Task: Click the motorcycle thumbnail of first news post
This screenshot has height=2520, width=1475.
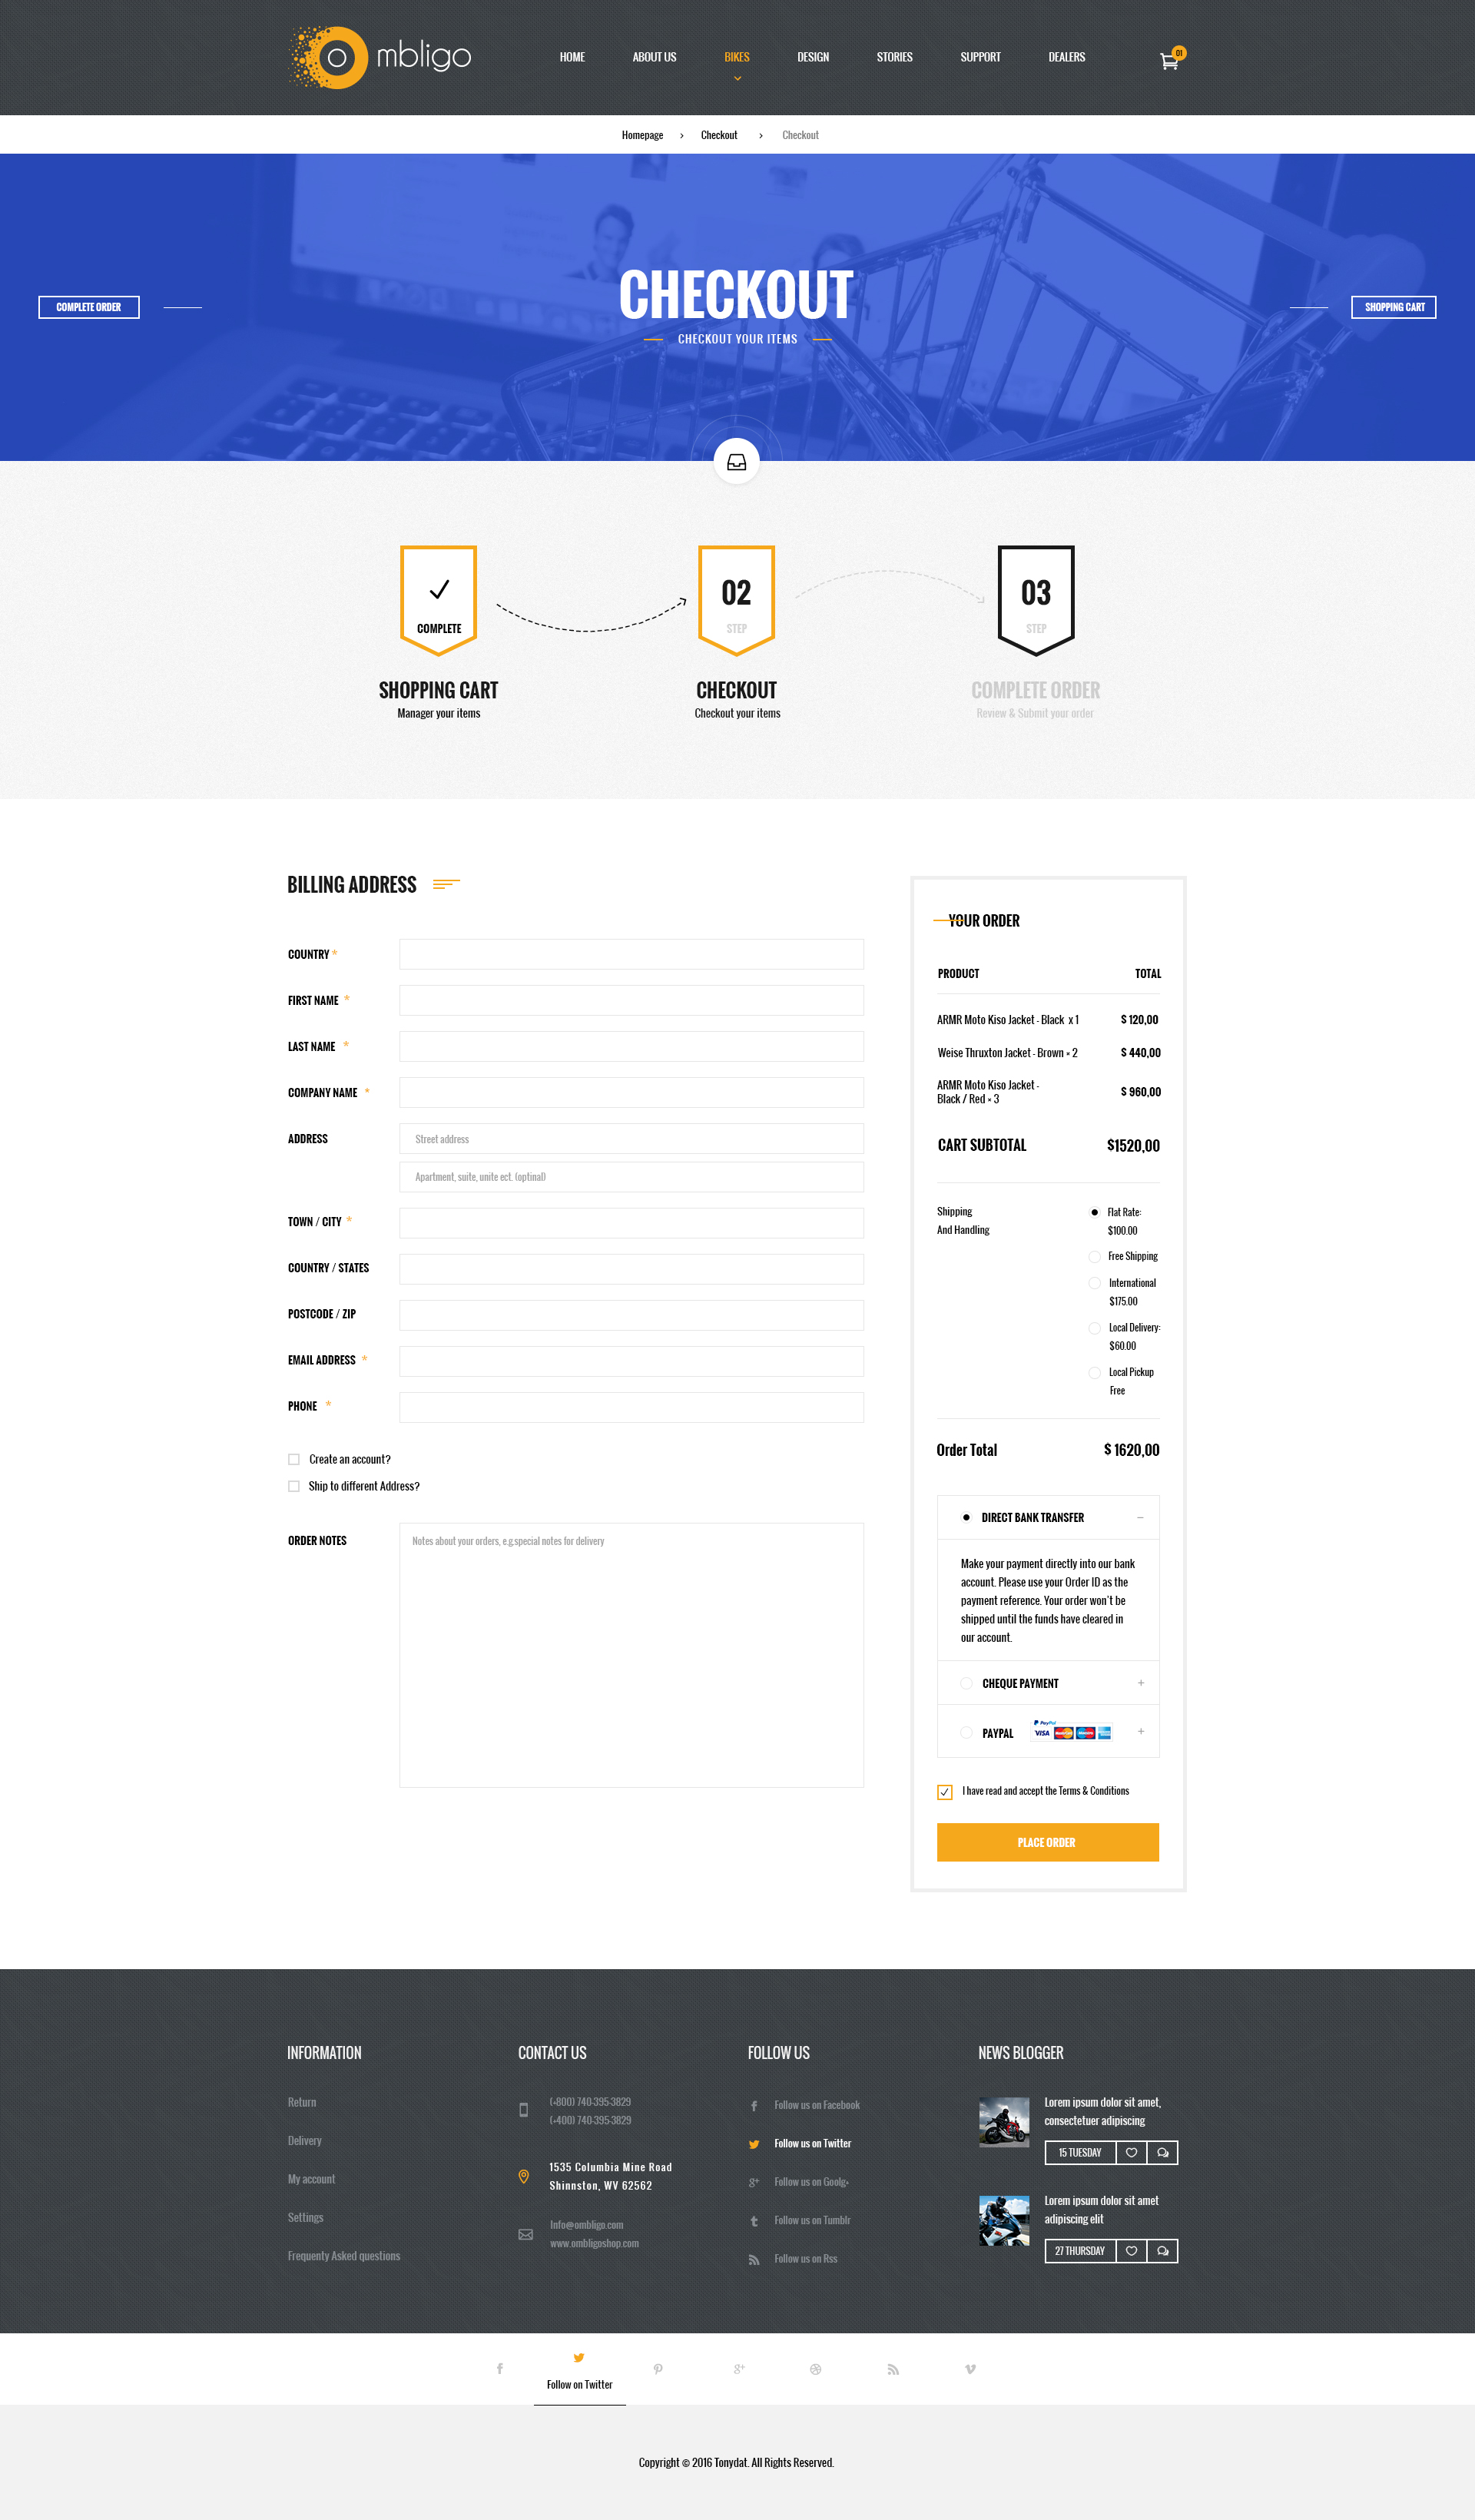Action: point(1004,2122)
